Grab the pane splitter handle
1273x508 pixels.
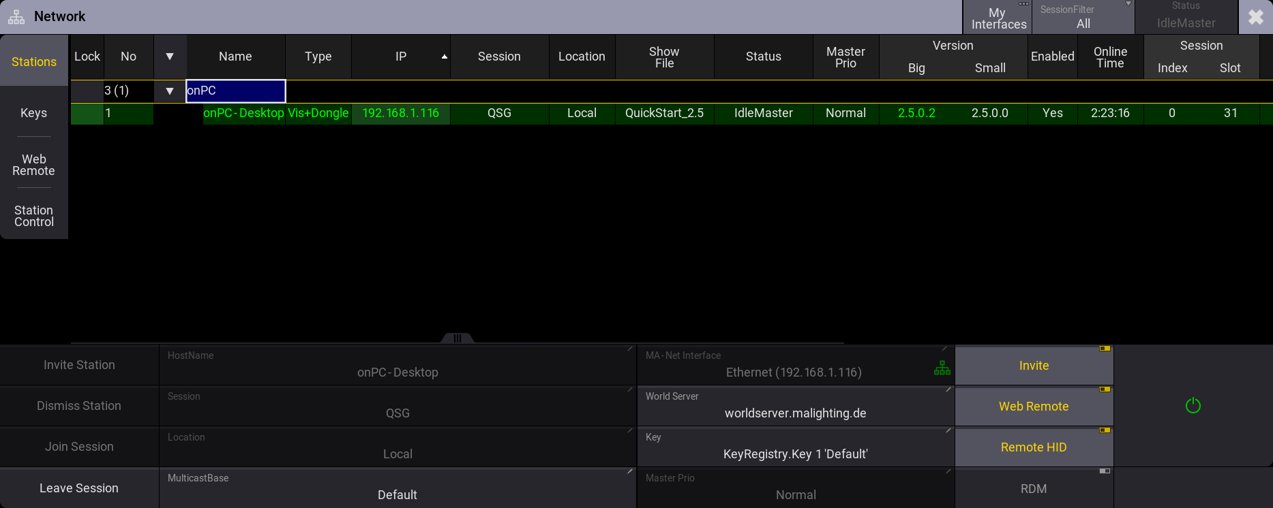tap(458, 338)
